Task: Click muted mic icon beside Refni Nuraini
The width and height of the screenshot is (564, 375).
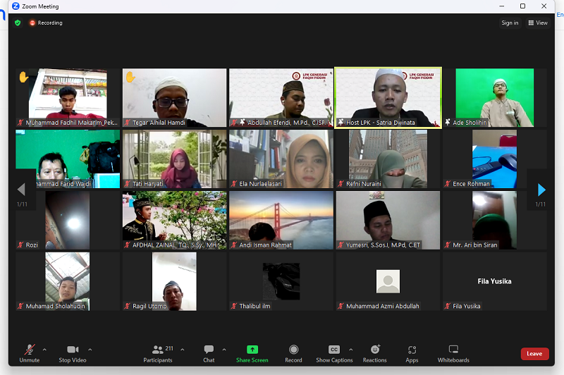Action: tap(341, 184)
